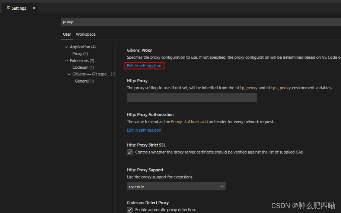This screenshot has width=341, height=213.
Task: Focus the proxy search settings field
Action: coord(201,22)
